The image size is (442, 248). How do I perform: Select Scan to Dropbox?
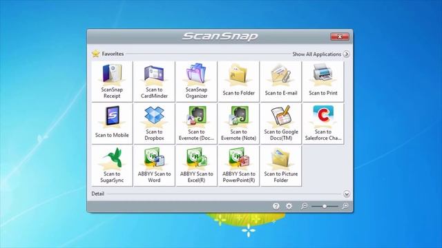coord(154,123)
